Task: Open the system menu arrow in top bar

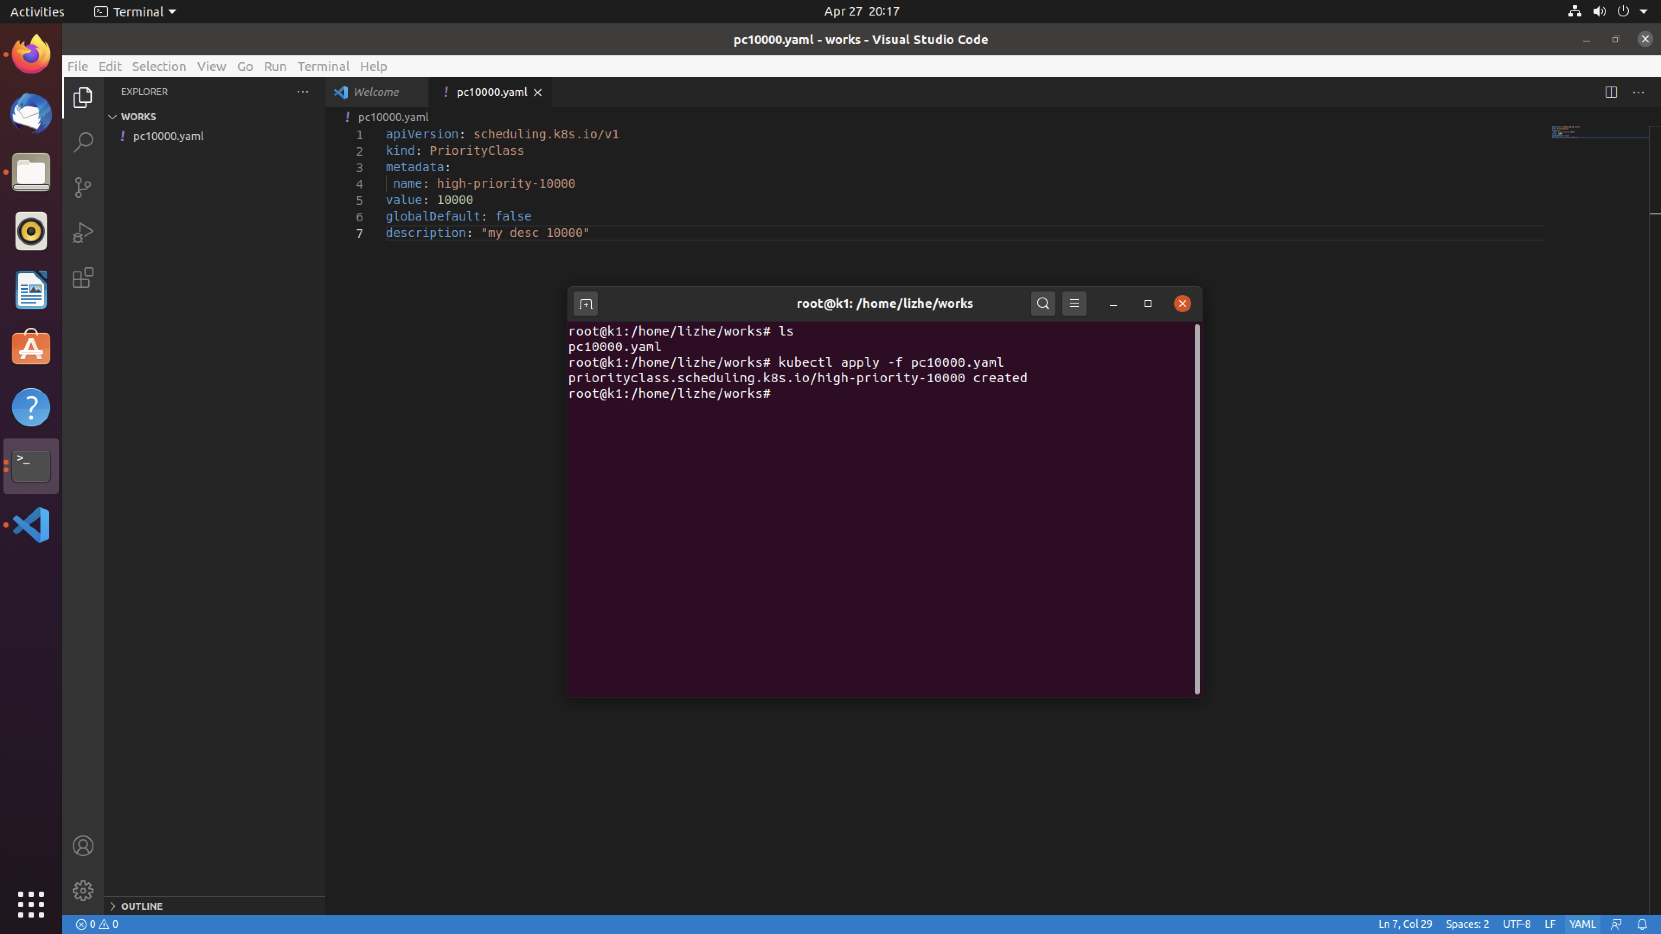Action: (1644, 11)
